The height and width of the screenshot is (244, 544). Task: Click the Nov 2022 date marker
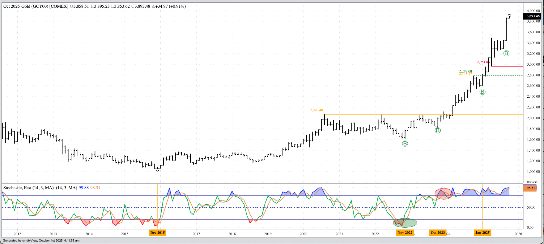point(405,233)
